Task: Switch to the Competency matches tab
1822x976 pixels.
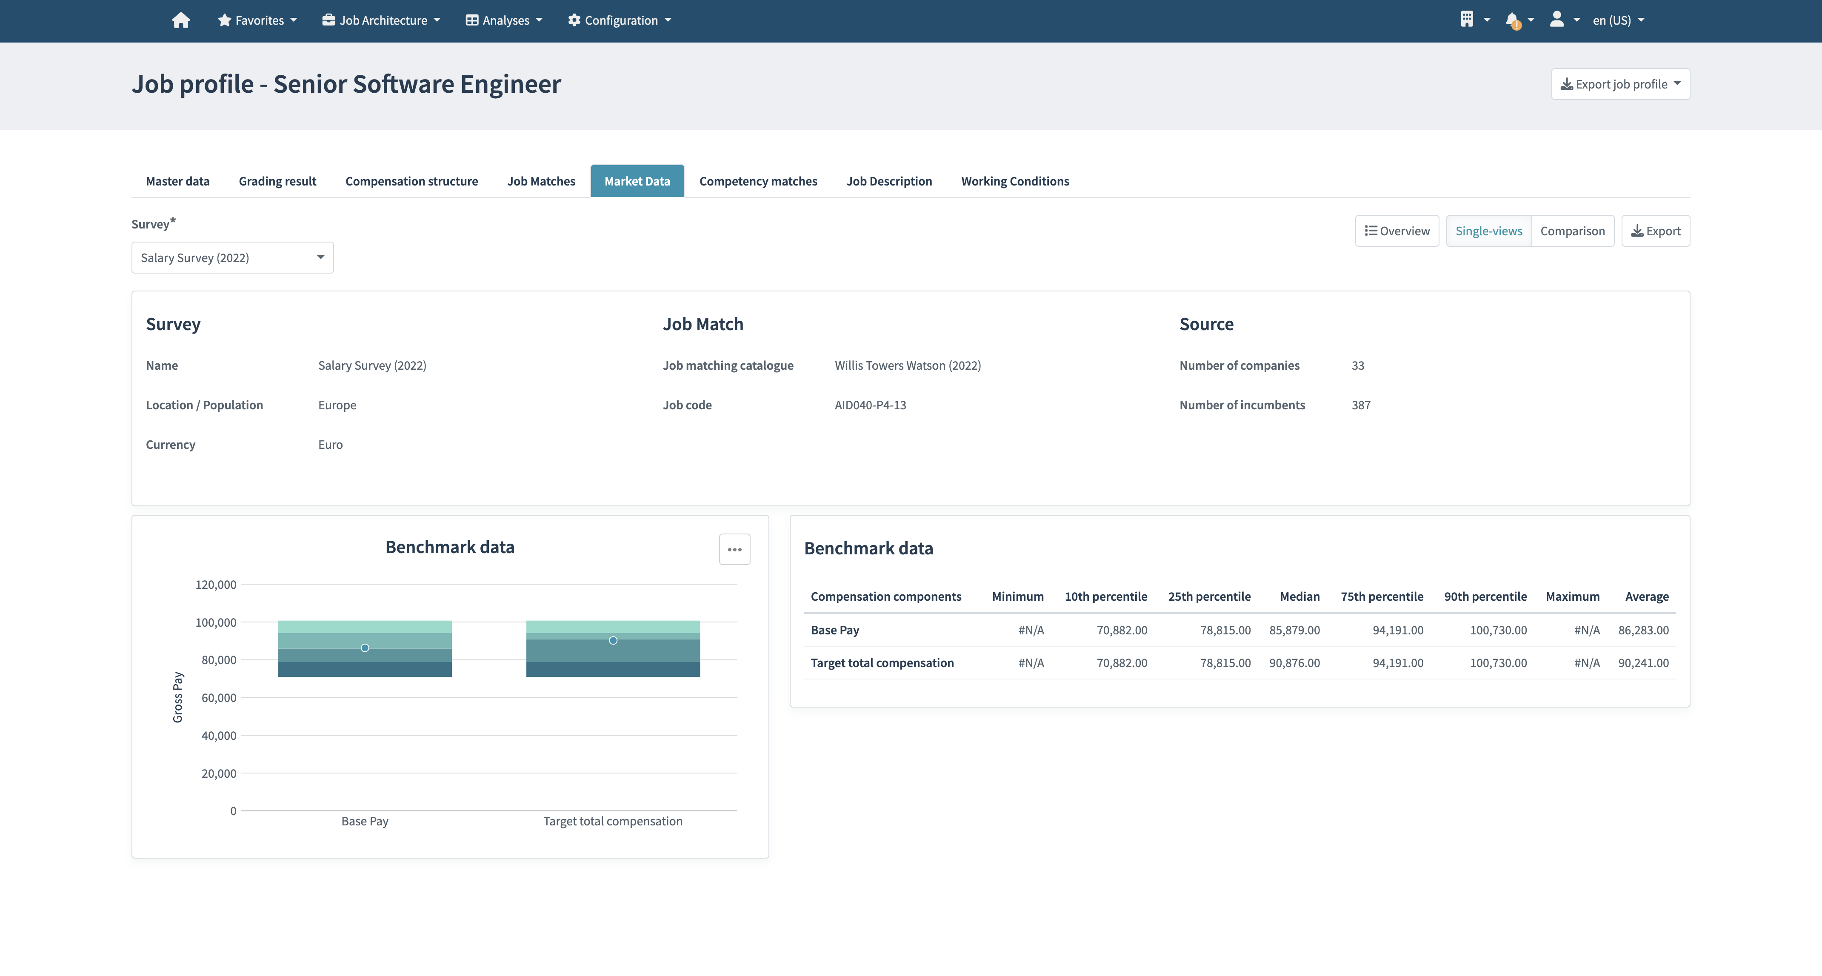Action: (x=757, y=181)
